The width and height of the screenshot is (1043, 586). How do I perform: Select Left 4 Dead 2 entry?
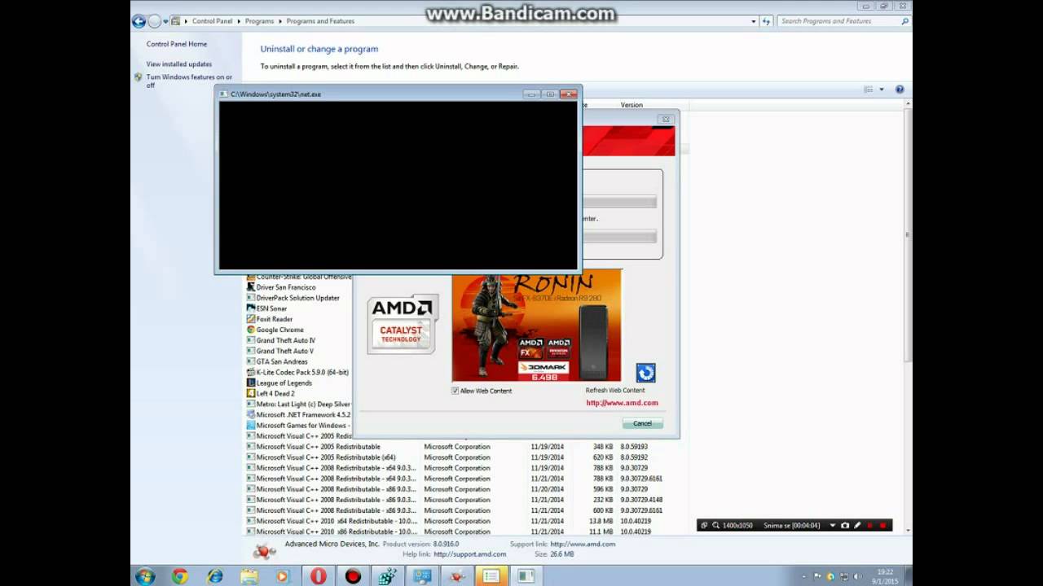275,393
